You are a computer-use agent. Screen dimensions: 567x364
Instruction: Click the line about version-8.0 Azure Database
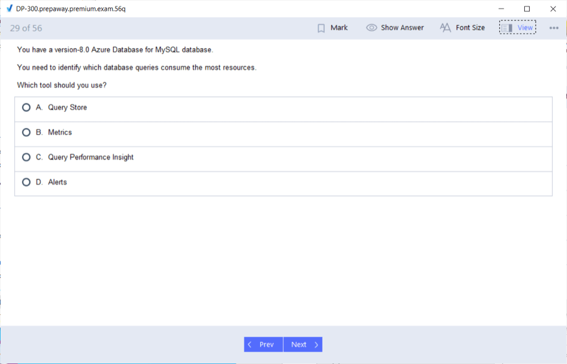(x=115, y=50)
